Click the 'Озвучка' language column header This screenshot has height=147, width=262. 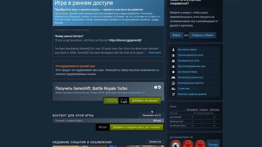(203, 110)
